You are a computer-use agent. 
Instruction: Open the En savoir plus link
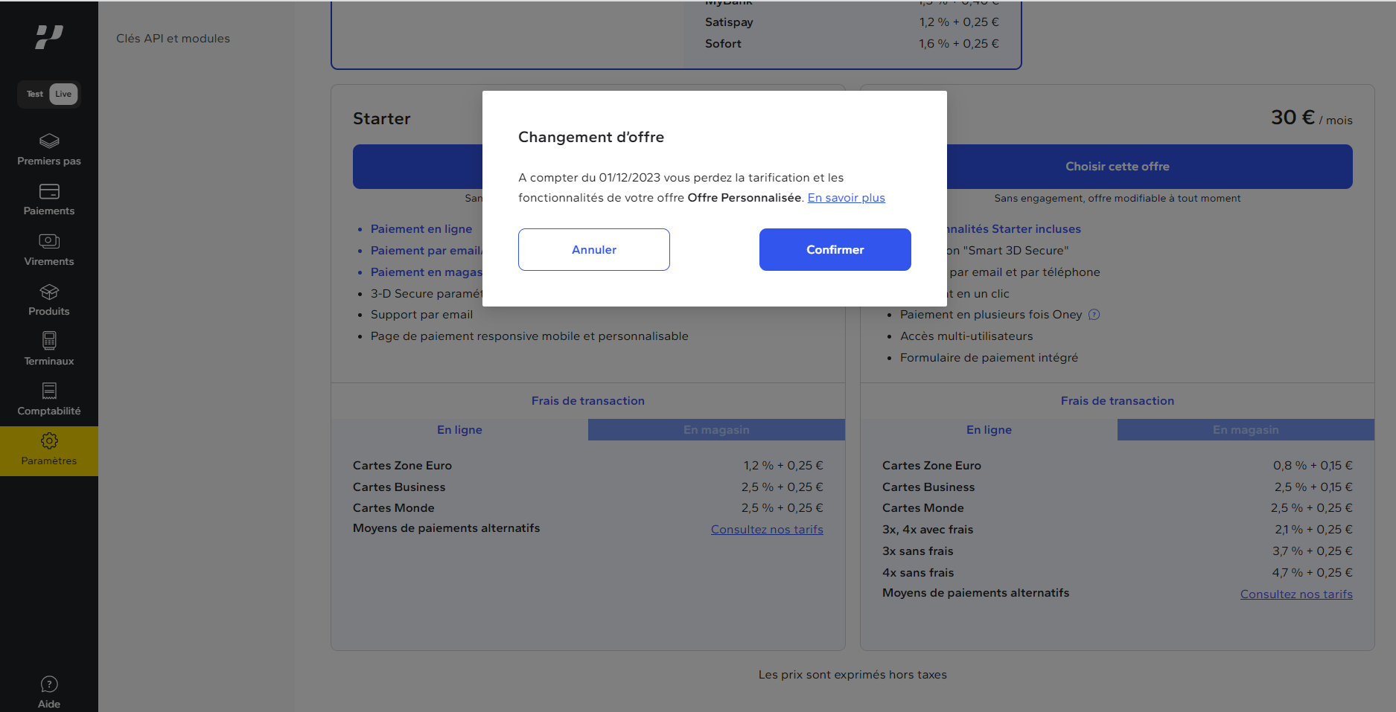[847, 198]
